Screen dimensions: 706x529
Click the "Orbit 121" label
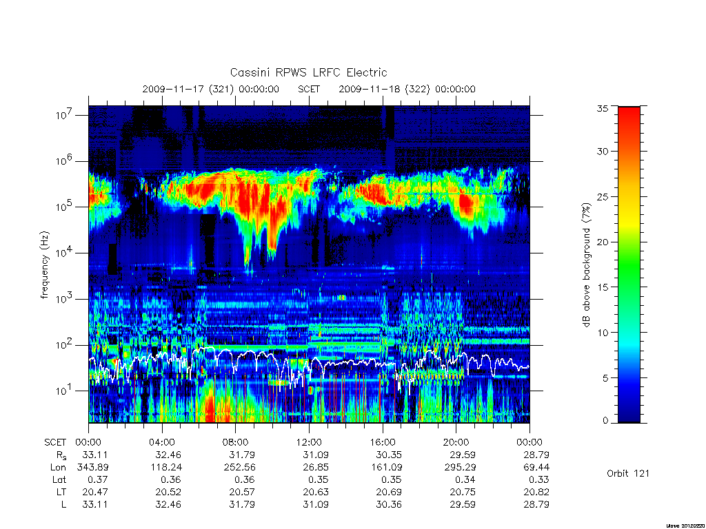[x=627, y=473]
